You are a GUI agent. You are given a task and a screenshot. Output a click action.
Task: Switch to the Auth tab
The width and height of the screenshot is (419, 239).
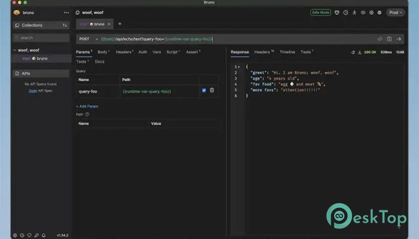(x=142, y=52)
